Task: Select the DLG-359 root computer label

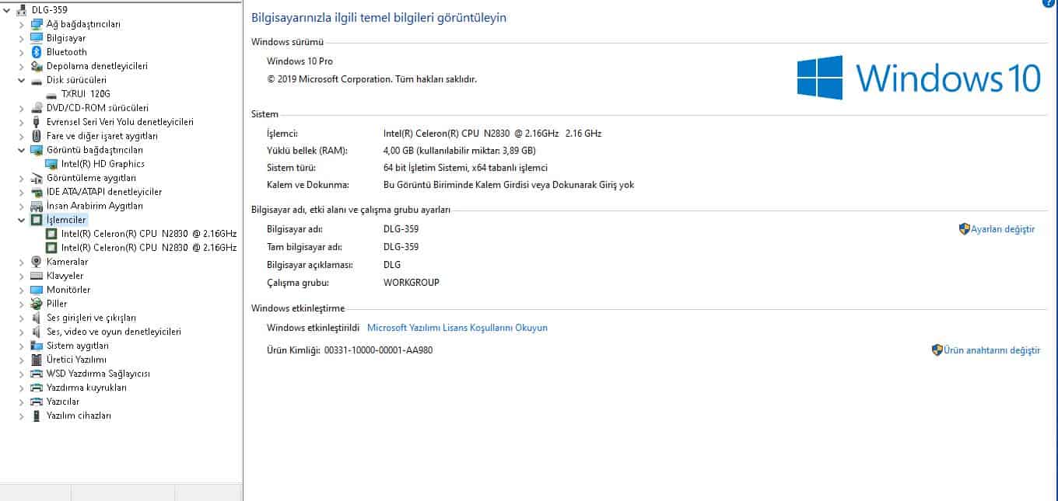Action: [x=49, y=10]
